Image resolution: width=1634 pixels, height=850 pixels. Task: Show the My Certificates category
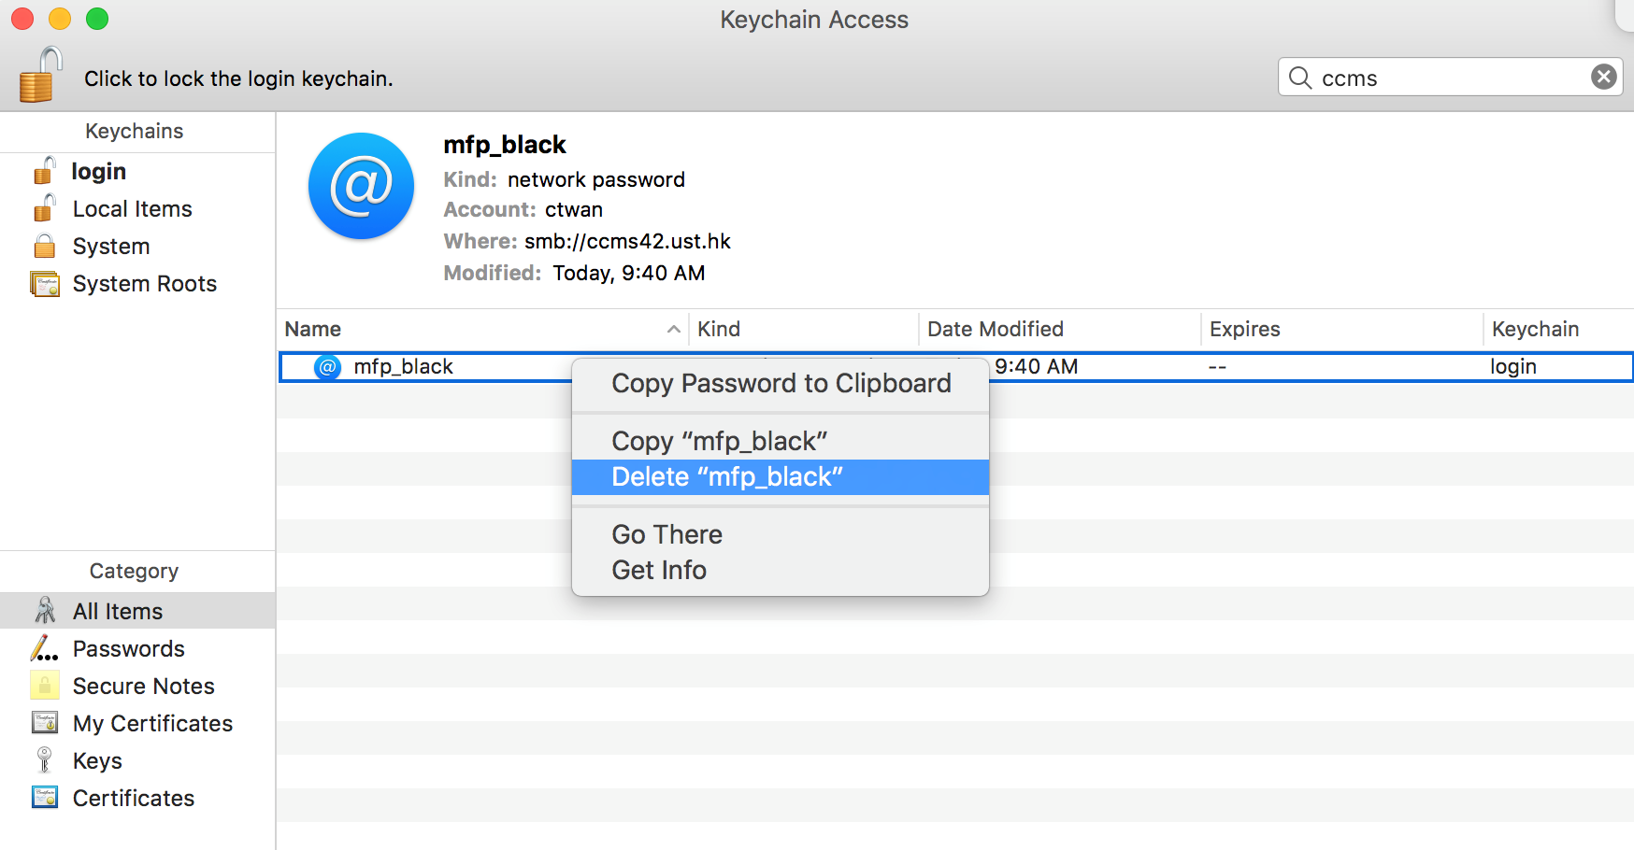point(152,724)
